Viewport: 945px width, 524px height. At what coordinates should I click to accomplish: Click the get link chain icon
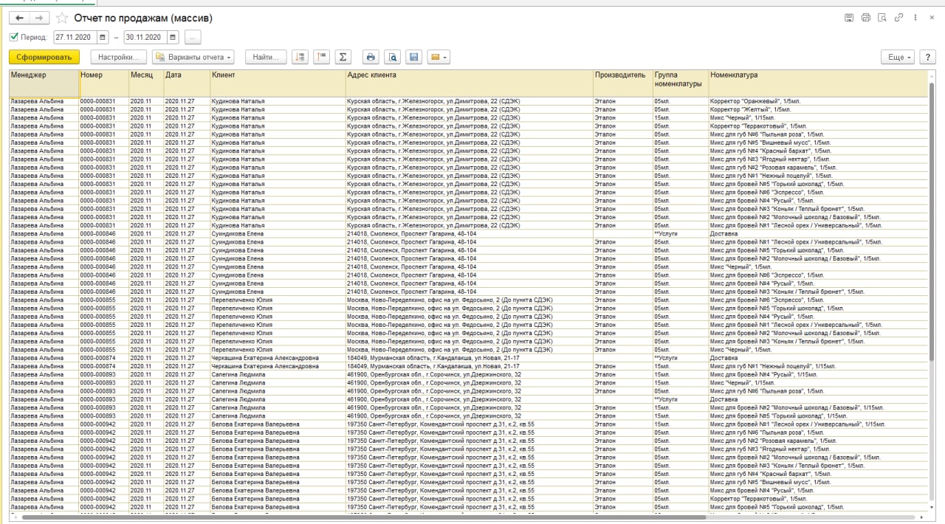pos(899,18)
